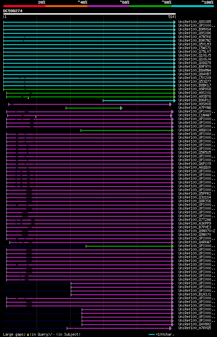
Task: Select the UniRef100_Q8R3S6 label
Action: click(195, 201)
